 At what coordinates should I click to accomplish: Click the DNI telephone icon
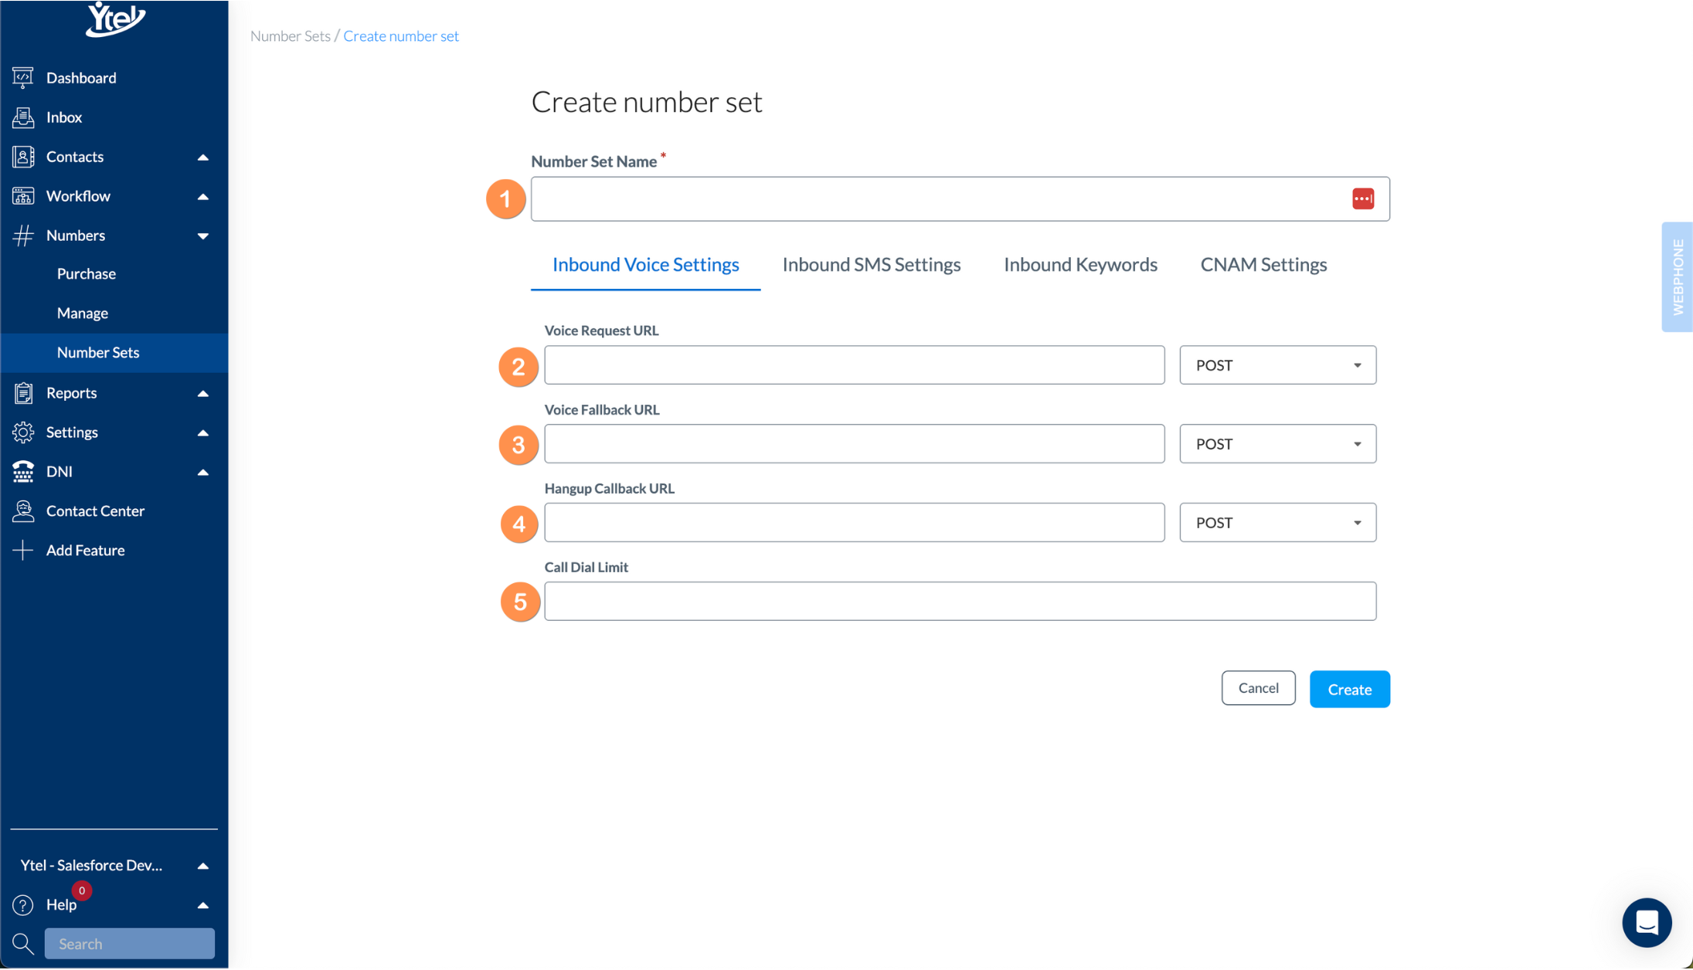coord(23,472)
